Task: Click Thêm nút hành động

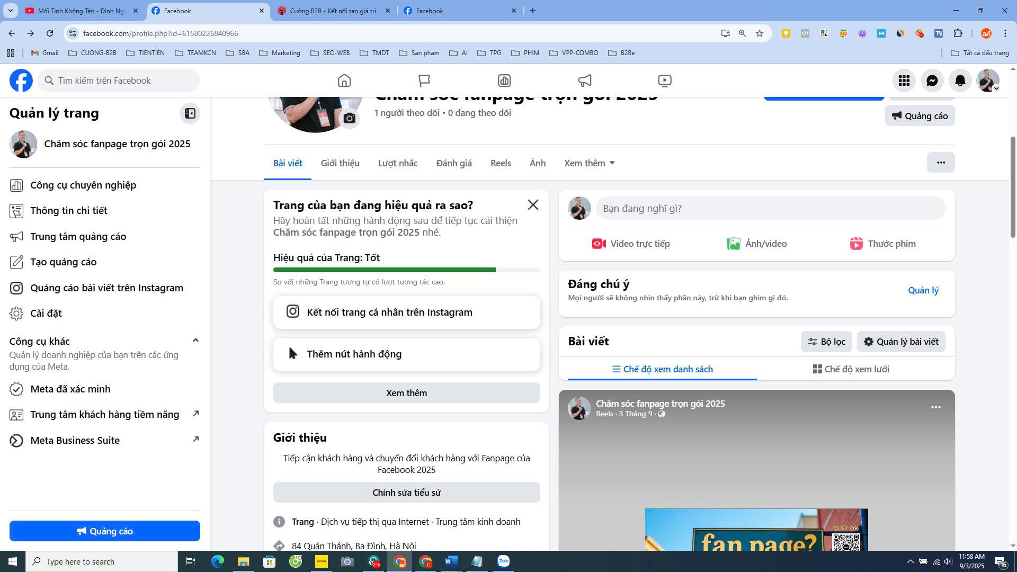Action: 407,354
